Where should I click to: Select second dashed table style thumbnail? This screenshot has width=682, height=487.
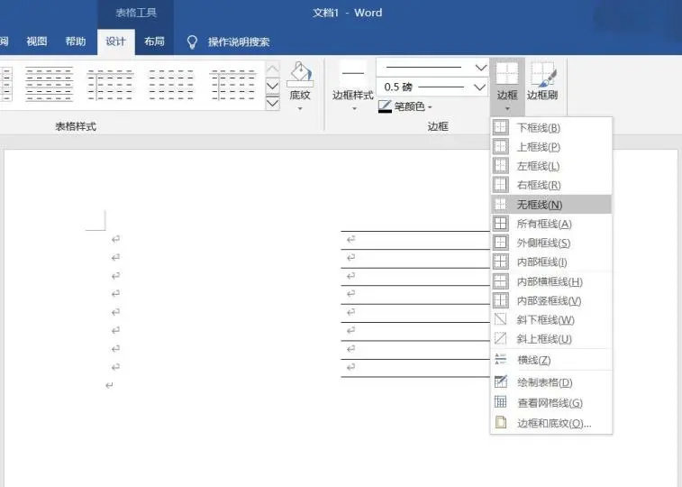(111, 84)
